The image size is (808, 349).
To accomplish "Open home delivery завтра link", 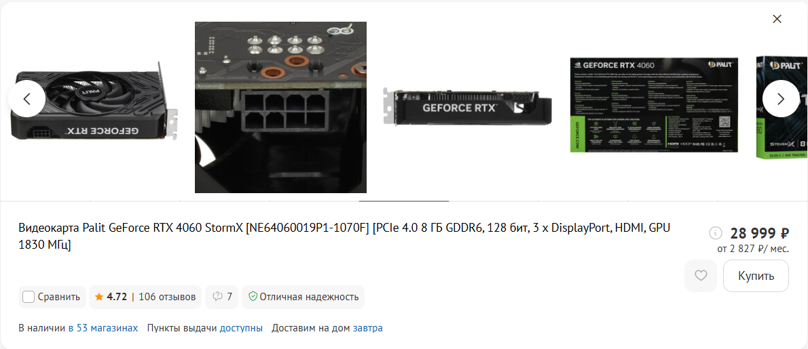I will (367, 328).
